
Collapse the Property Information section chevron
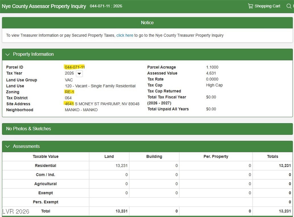8,54
